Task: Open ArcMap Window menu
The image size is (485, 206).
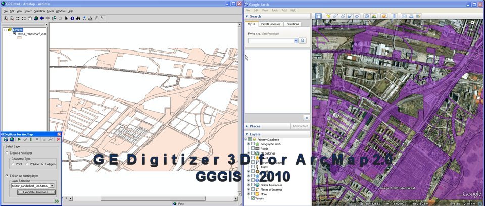Action: coord(61,11)
